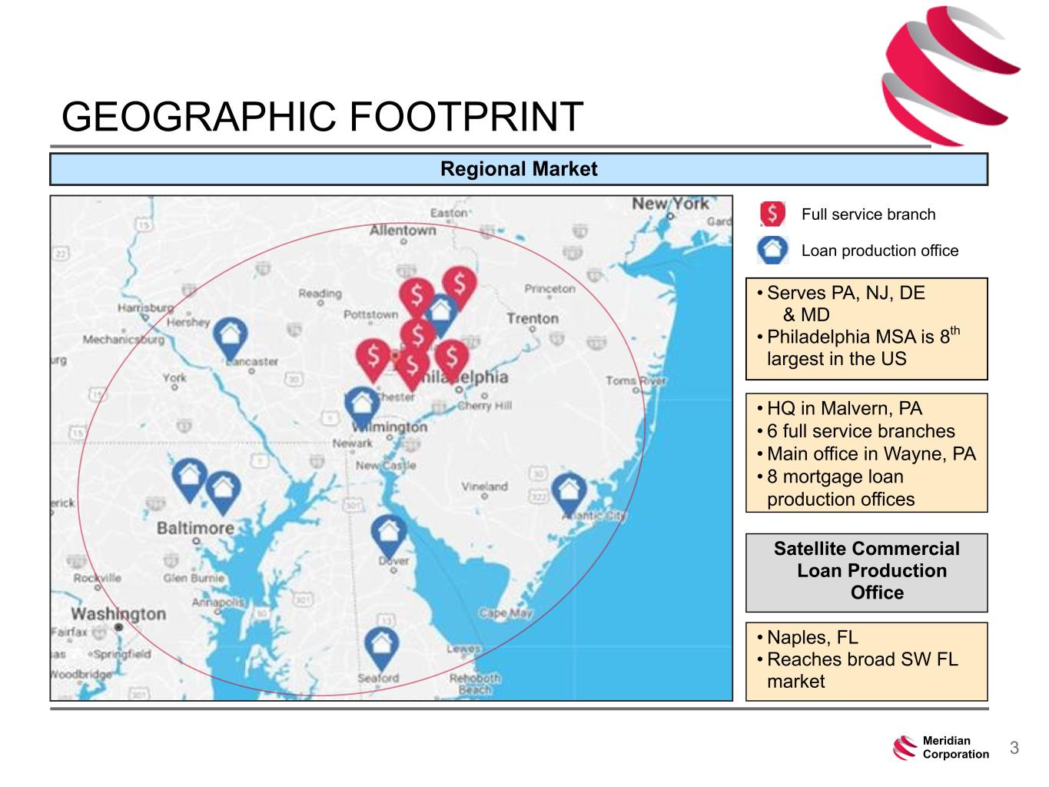
Task: Select the 8 mortgage loan production offices bullet
Action: (835, 488)
